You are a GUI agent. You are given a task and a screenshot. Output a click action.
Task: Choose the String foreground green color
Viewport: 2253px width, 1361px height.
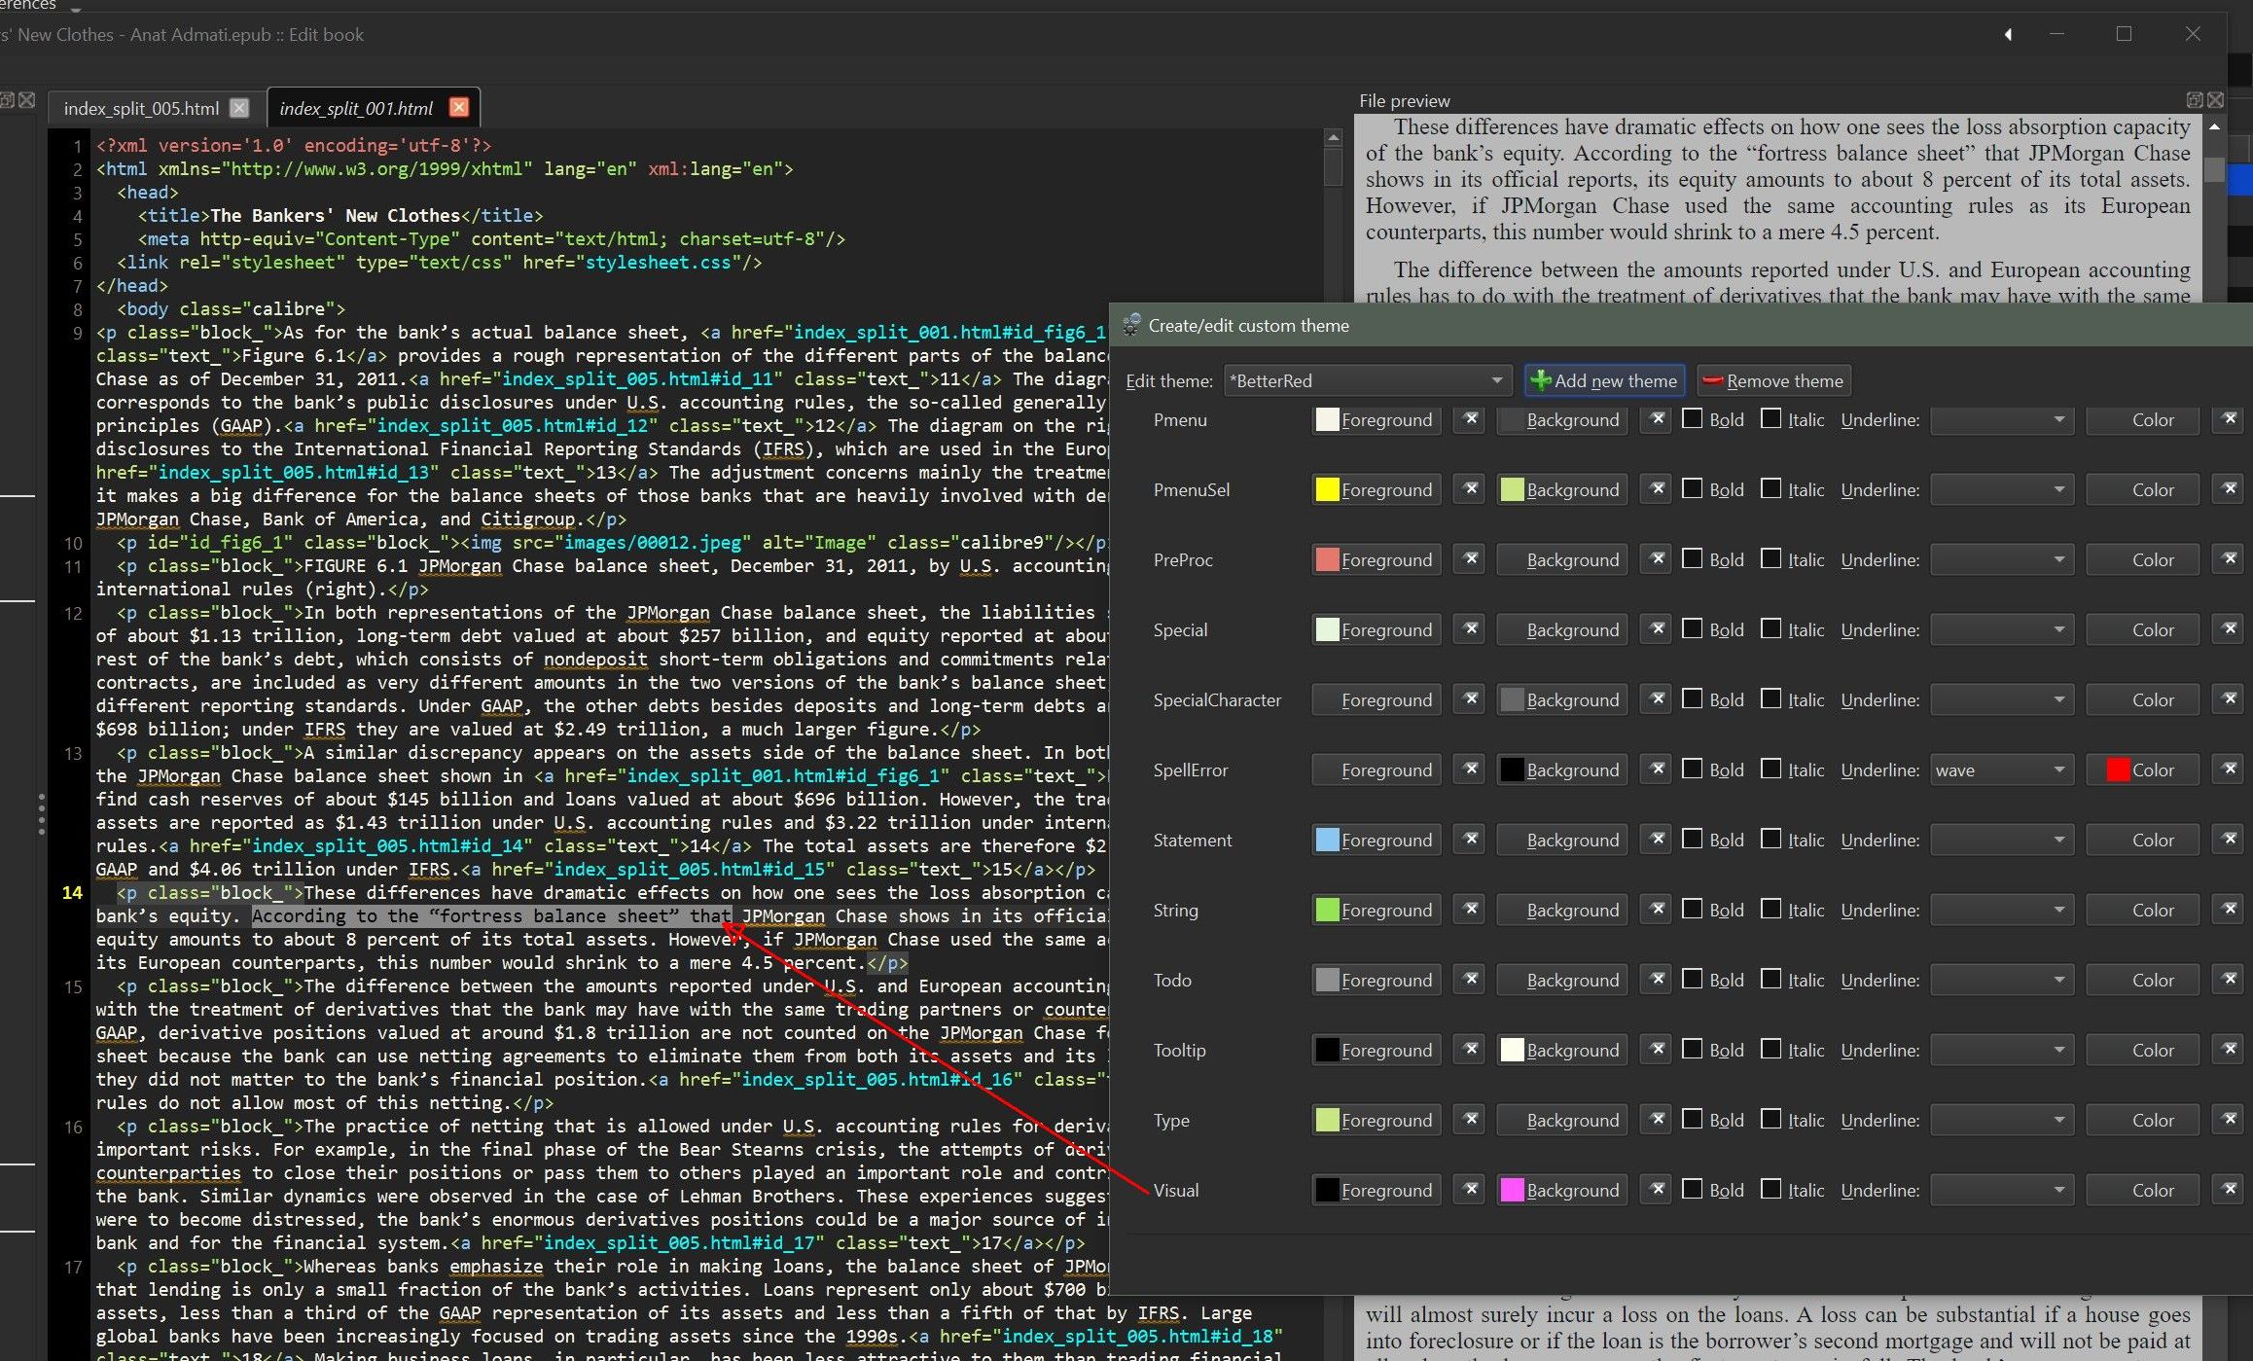point(1377,910)
